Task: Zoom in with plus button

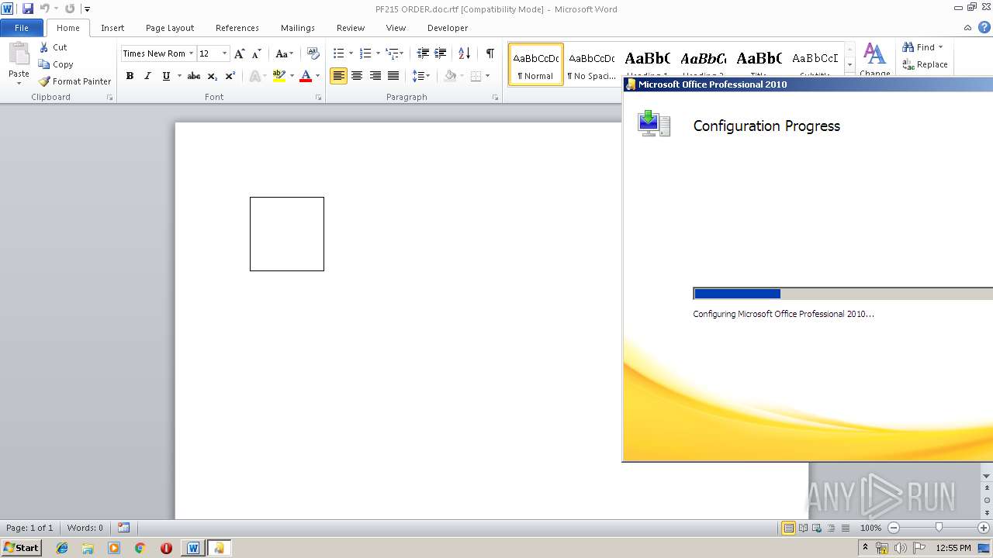Action: (x=984, y=528)
